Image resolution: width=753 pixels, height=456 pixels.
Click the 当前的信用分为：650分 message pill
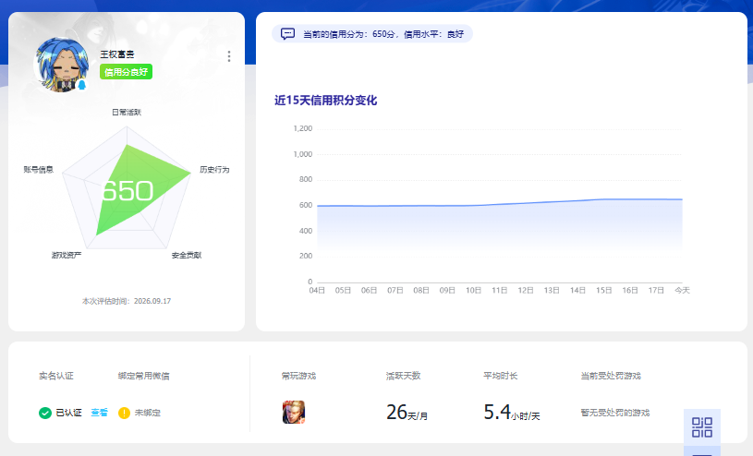pos(372,34)
